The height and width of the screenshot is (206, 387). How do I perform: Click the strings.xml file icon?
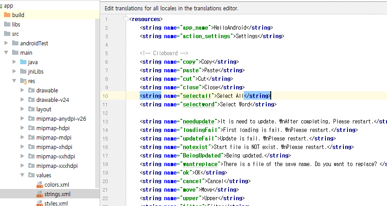(40, 194)
